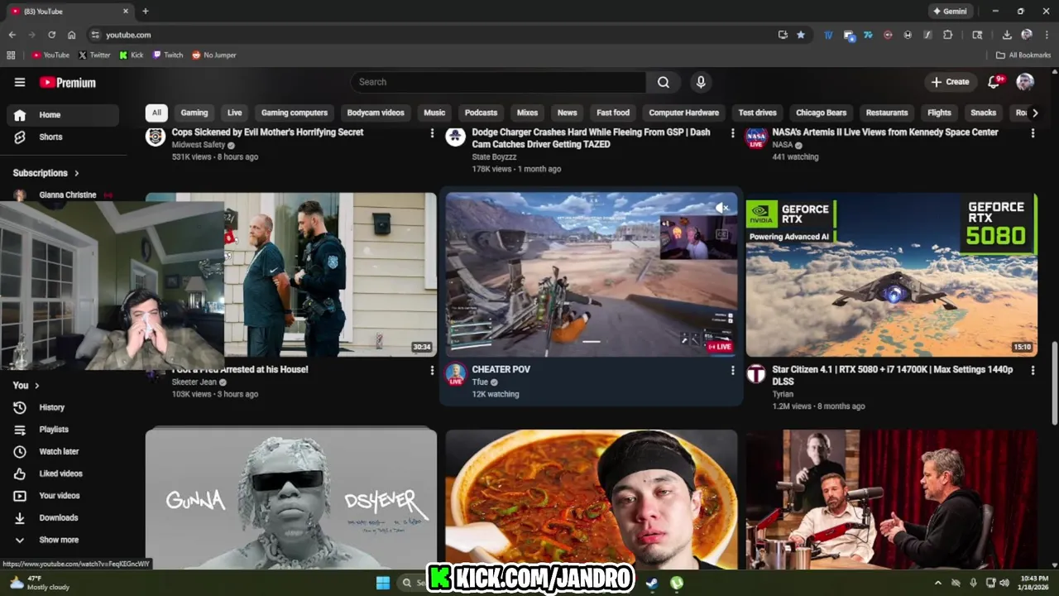This screenshot has width=1059, height=596.
Task: Open the Kick bookmark
Action: pos(132,55)
